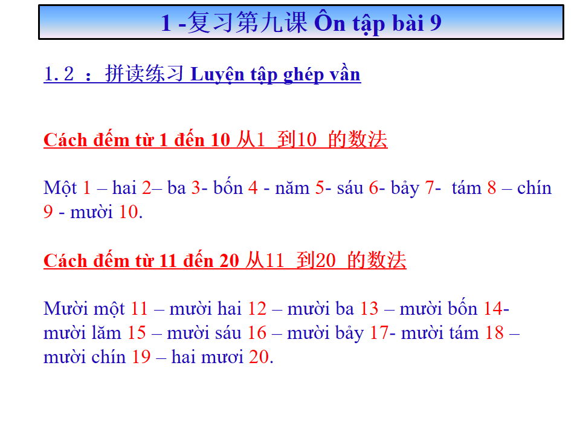The image size is (580, 435).
Task: Click the red number 19 after "mười chín"
Action: click(141, 357)
